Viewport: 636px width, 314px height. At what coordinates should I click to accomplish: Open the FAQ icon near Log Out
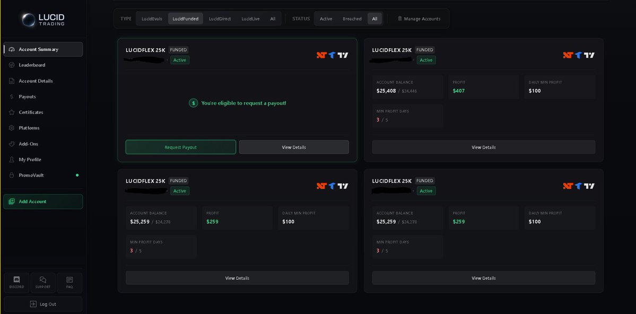click(69, 280)
